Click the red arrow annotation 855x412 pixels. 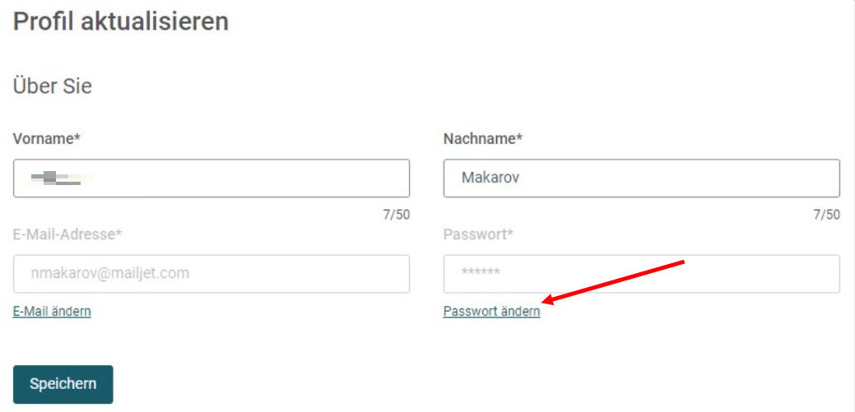coord(615,281)
